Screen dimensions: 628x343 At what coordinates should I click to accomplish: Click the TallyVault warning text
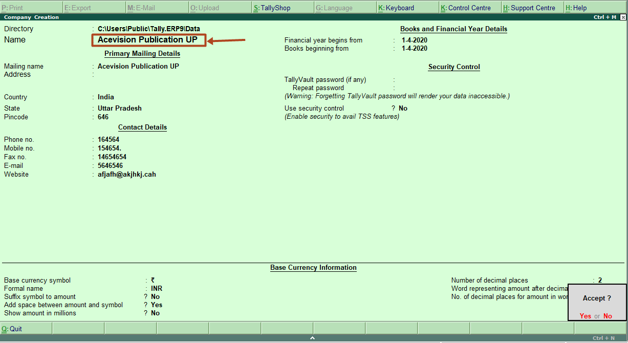pos(397,96)
